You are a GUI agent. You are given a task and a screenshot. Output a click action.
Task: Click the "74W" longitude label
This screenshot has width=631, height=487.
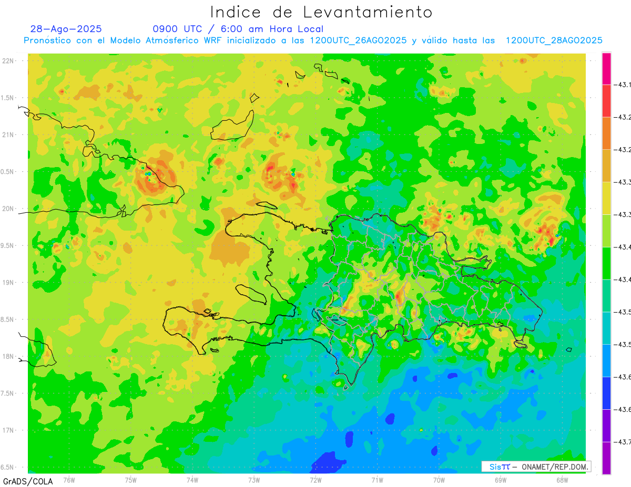[x=192, y=480]
